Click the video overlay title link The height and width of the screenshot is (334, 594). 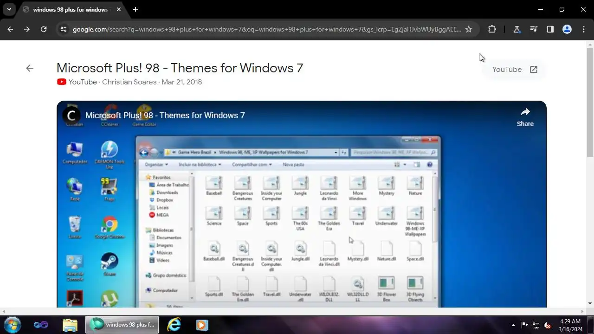point(165,116)
